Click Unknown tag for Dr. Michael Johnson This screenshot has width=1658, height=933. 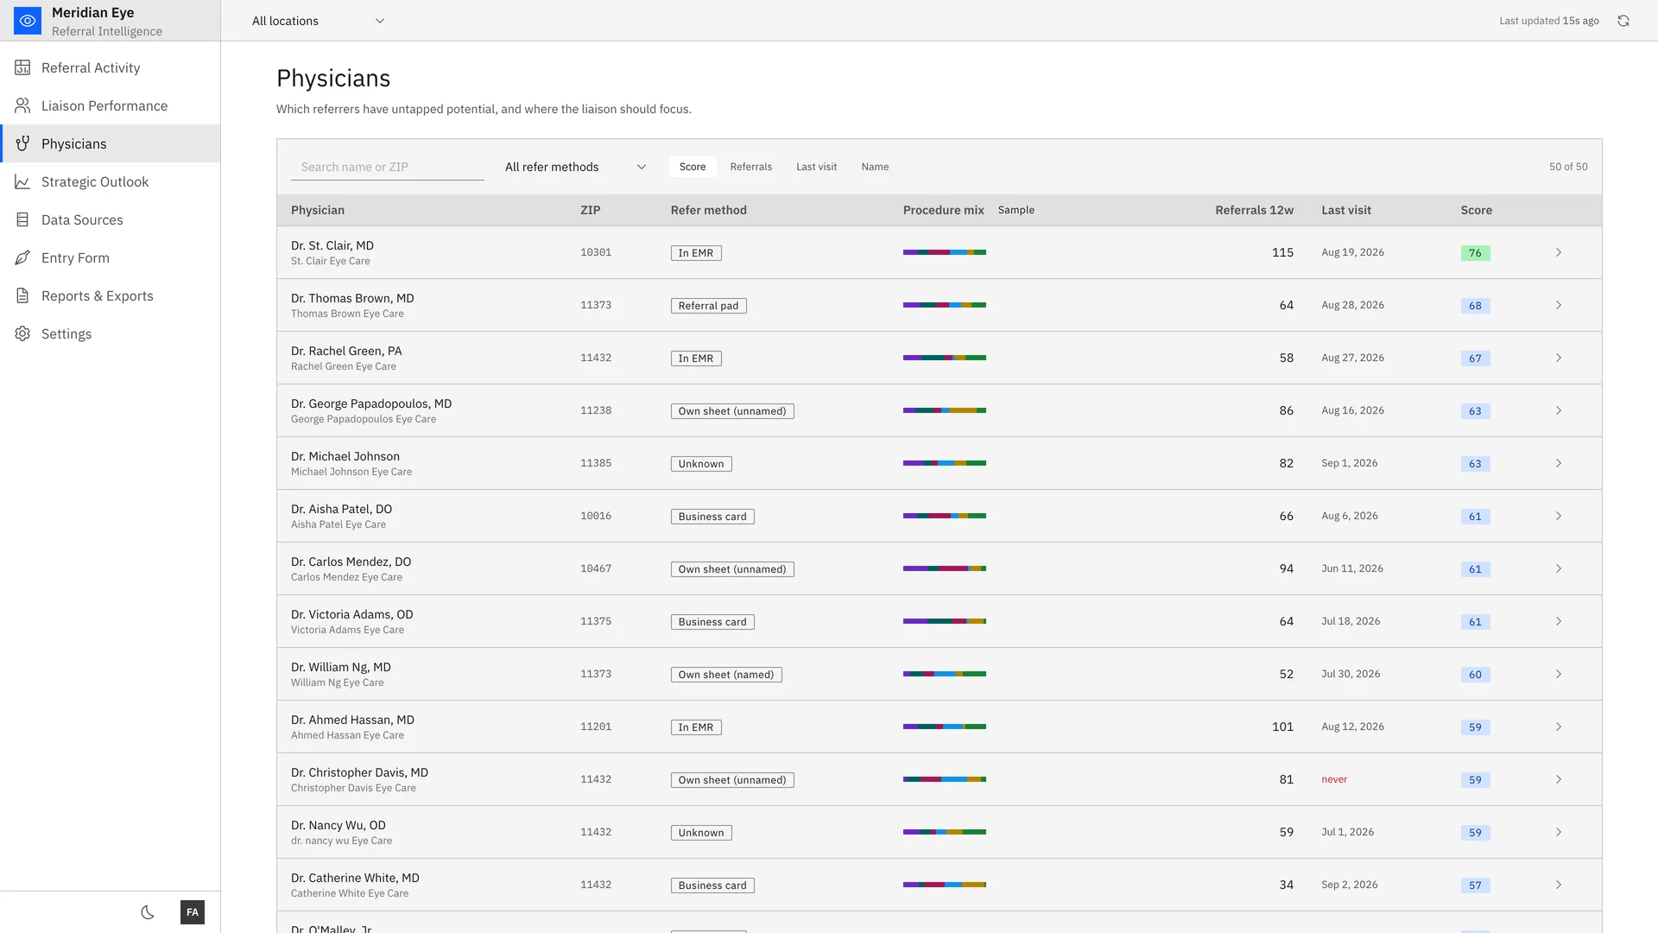coord(701,464)
